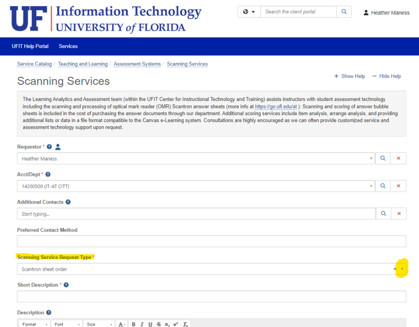The width and height of the screenshot is (419, 327).
Task: Expand the Requestor dropdown showing Heather Maness
Action: coord(371,159)
